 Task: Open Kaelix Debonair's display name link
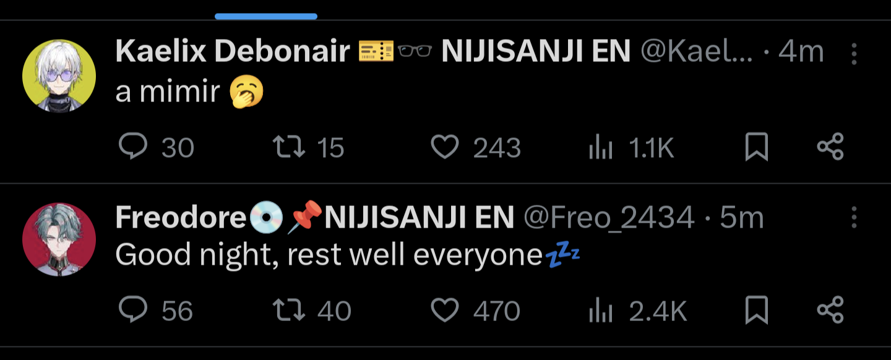click(x=233, y=52)
